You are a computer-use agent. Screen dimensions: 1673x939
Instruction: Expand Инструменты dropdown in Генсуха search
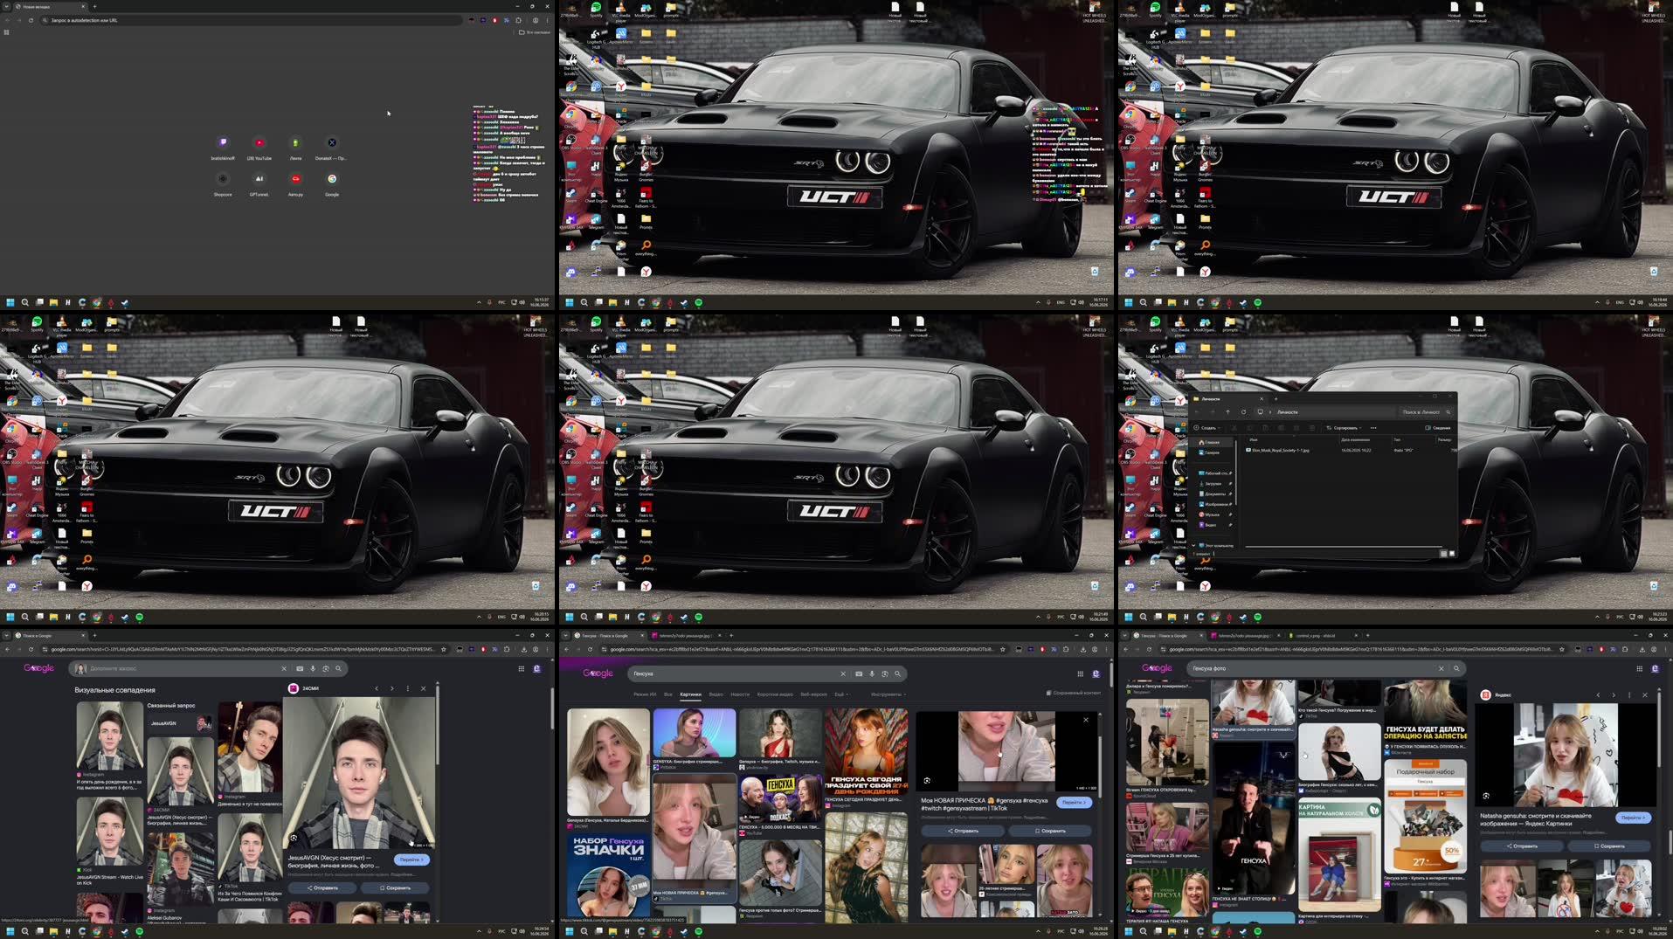click(x=888, y=694)
